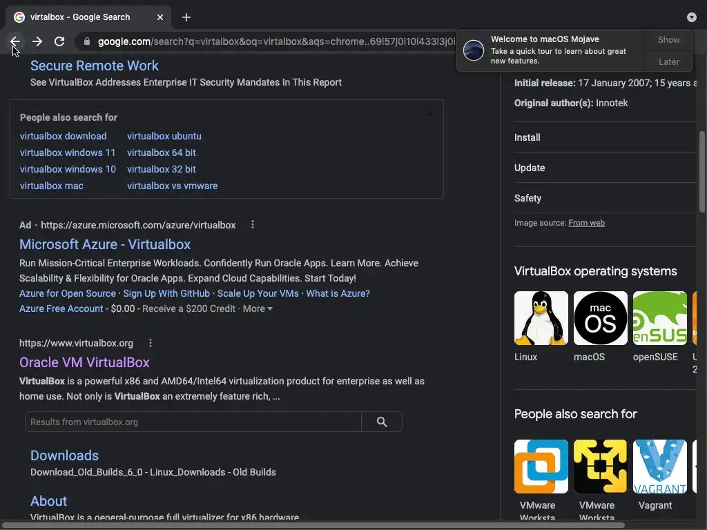Image resolution: width=707 pixels, height=530 pixels.
Task: Open the Secure Remote Work link
Action: click(94, 66)
